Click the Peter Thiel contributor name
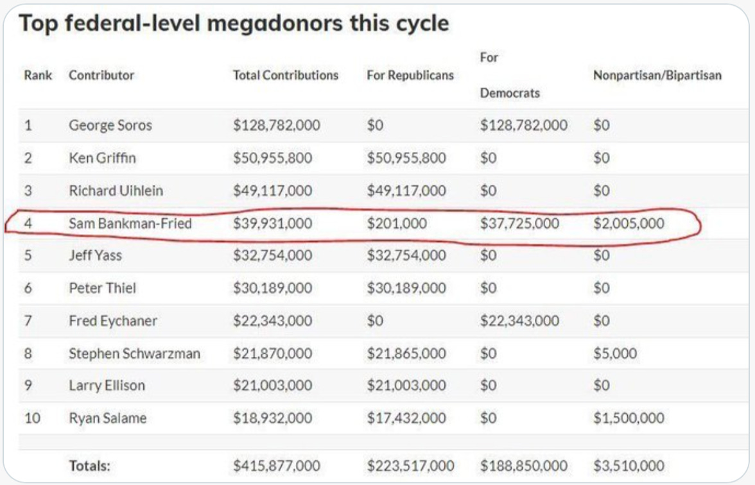This screenshot has height=485, width=755. [x=102, y=288]
